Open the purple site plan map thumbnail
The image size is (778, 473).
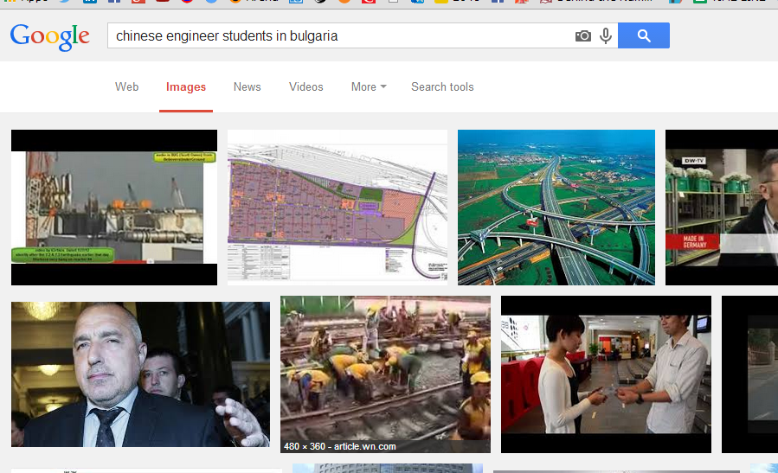(x=338, y=208)
